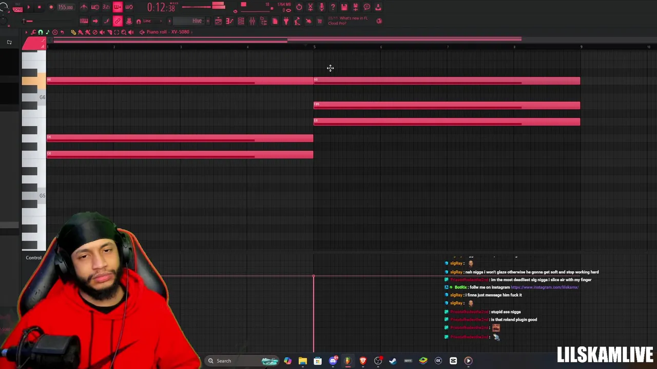Image resolution: width=657 pixels, height=369 pixels.
Task: Open Brave browser from taskbar
Action: 363,361
